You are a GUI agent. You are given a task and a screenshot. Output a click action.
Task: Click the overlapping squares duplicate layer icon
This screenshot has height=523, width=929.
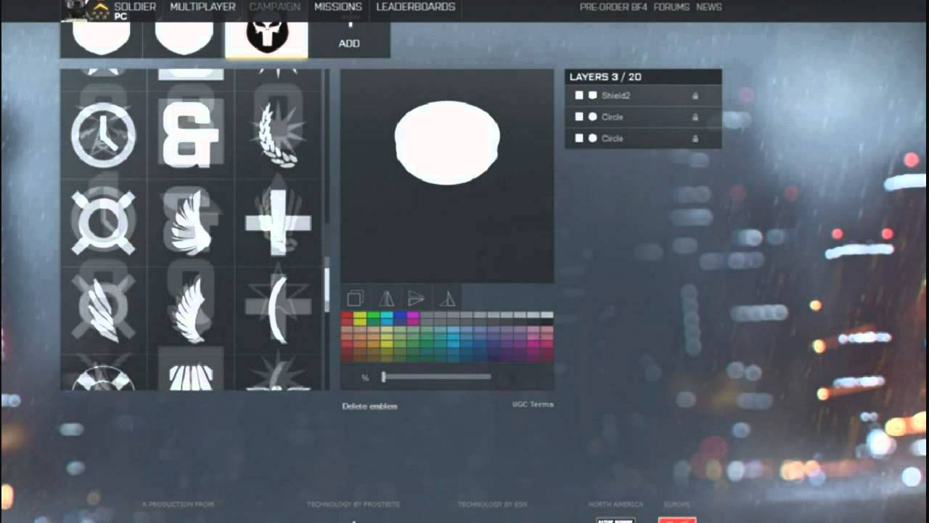pos(355,298)
